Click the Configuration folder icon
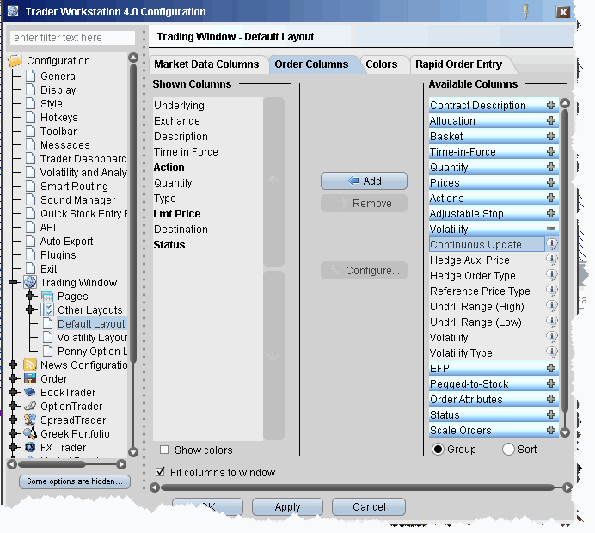 15,61
